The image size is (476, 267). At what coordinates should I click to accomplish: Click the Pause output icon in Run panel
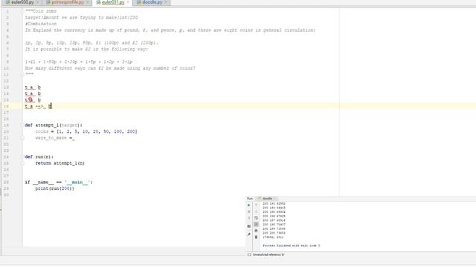point(249,218)
